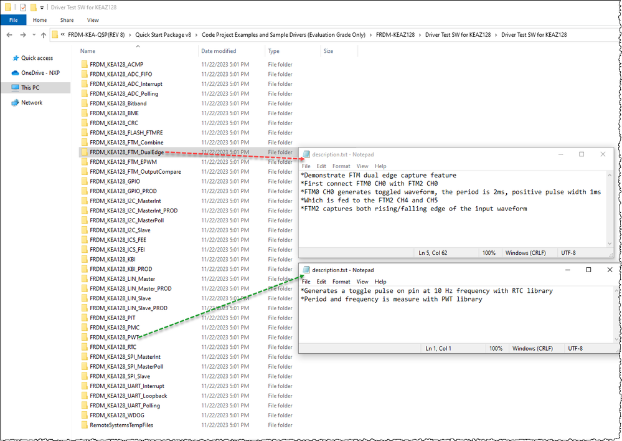The image size is (622, 441).
Task: Click the OneDrive - NXP cloud icon
Action: 17,71
